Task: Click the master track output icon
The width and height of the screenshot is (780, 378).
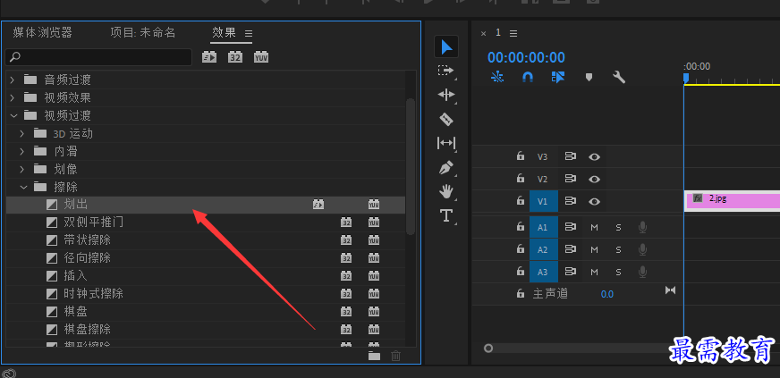Action: (x=670, y=290)
